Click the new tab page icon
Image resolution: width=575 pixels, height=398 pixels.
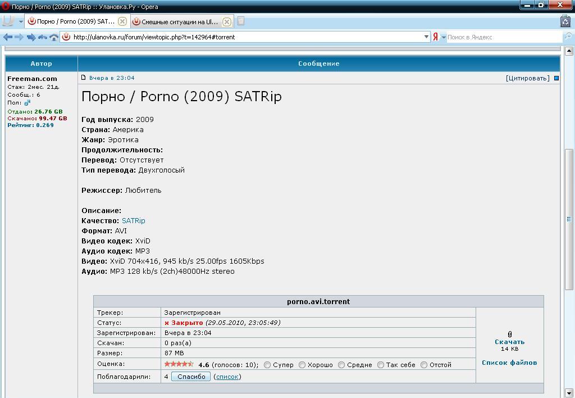click(x=241, y=21)
